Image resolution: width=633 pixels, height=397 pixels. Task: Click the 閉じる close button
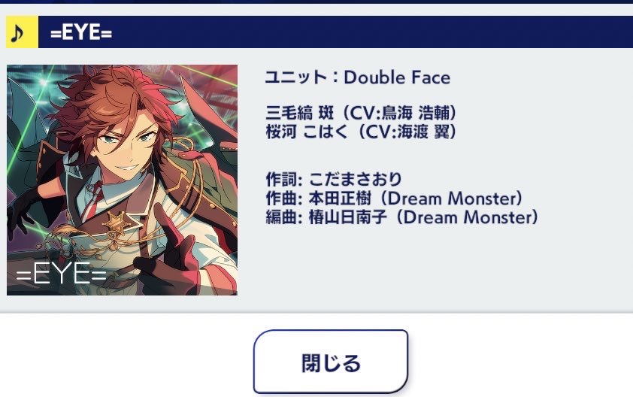pos(331,362)
